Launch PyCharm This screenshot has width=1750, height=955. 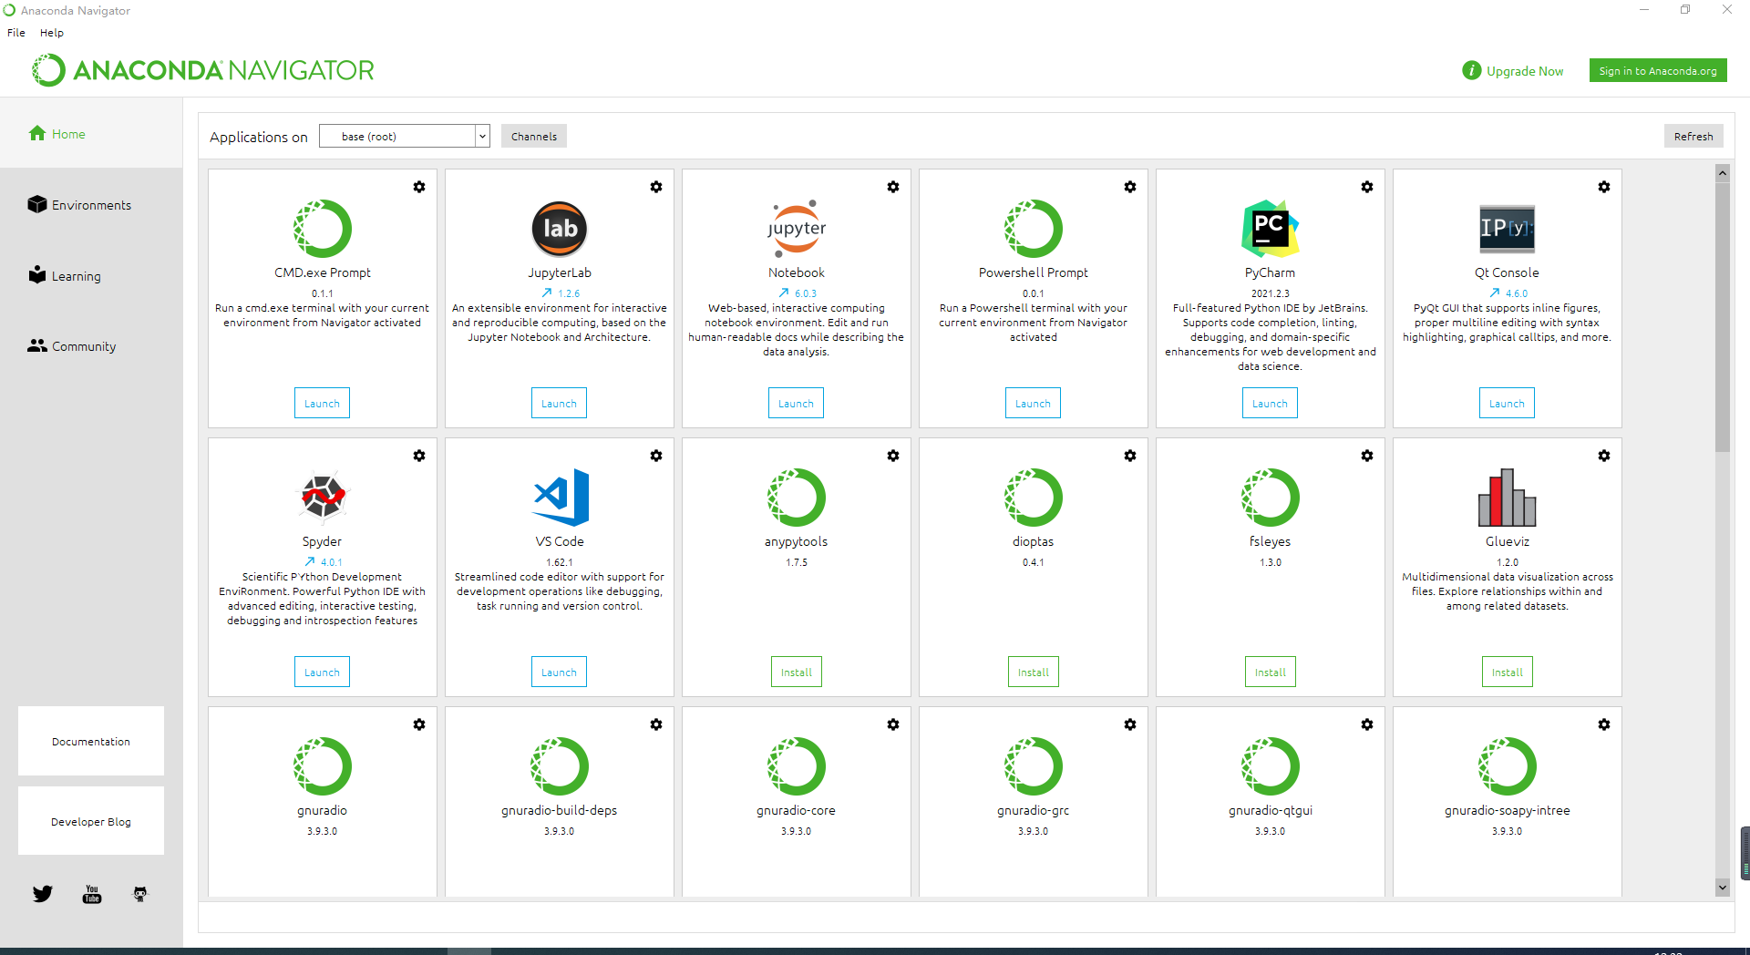1270,404
